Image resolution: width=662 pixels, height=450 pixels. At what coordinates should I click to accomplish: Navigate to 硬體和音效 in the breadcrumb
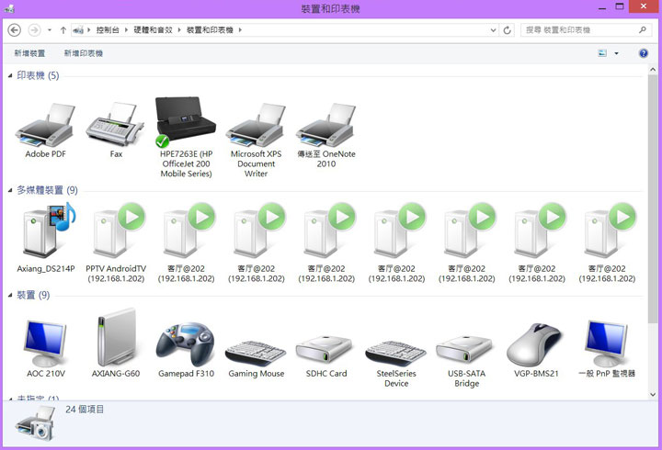153,30
